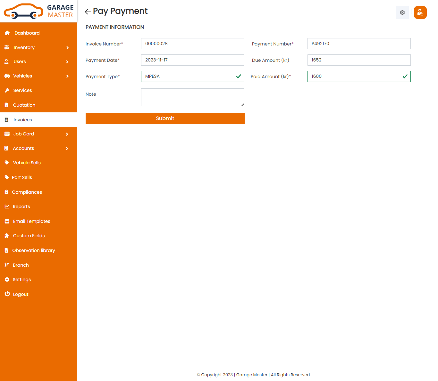Image resolution: width=438 pixels, height=381 pixels.
Task: Submit the payment form
Action: (165, 118)
